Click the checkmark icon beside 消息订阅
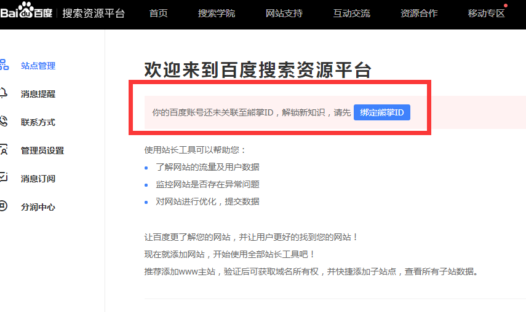 [3, 177]
